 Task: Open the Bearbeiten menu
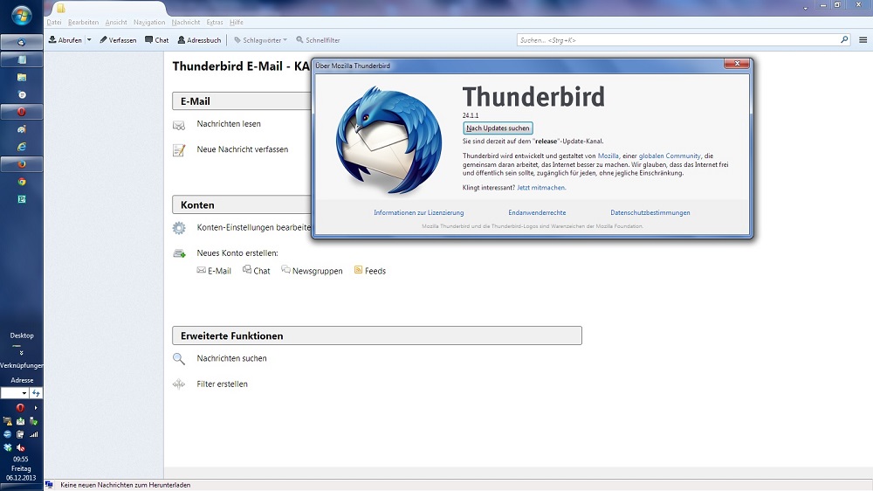[84, 23]
